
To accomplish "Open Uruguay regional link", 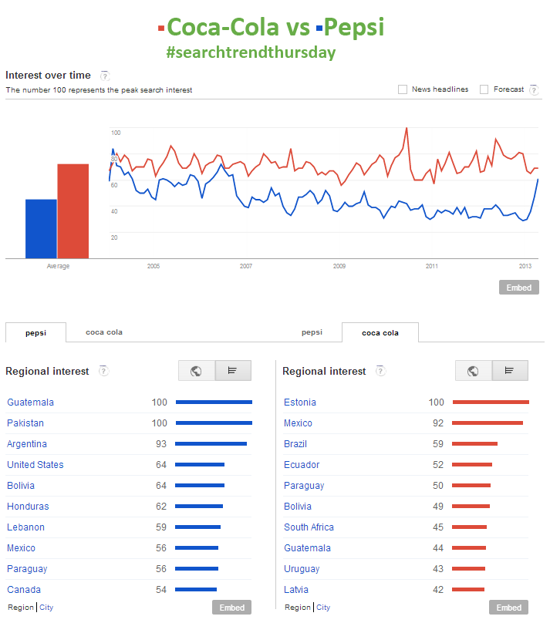I will coord(302,569).
